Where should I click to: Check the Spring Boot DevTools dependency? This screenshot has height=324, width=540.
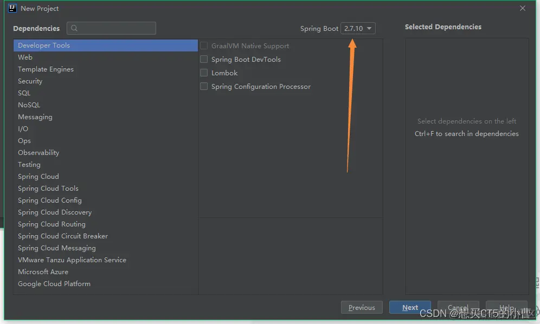(x=204, y=59)
